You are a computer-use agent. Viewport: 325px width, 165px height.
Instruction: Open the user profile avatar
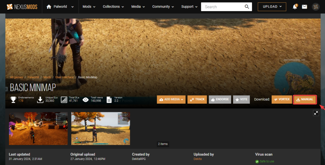315,7
